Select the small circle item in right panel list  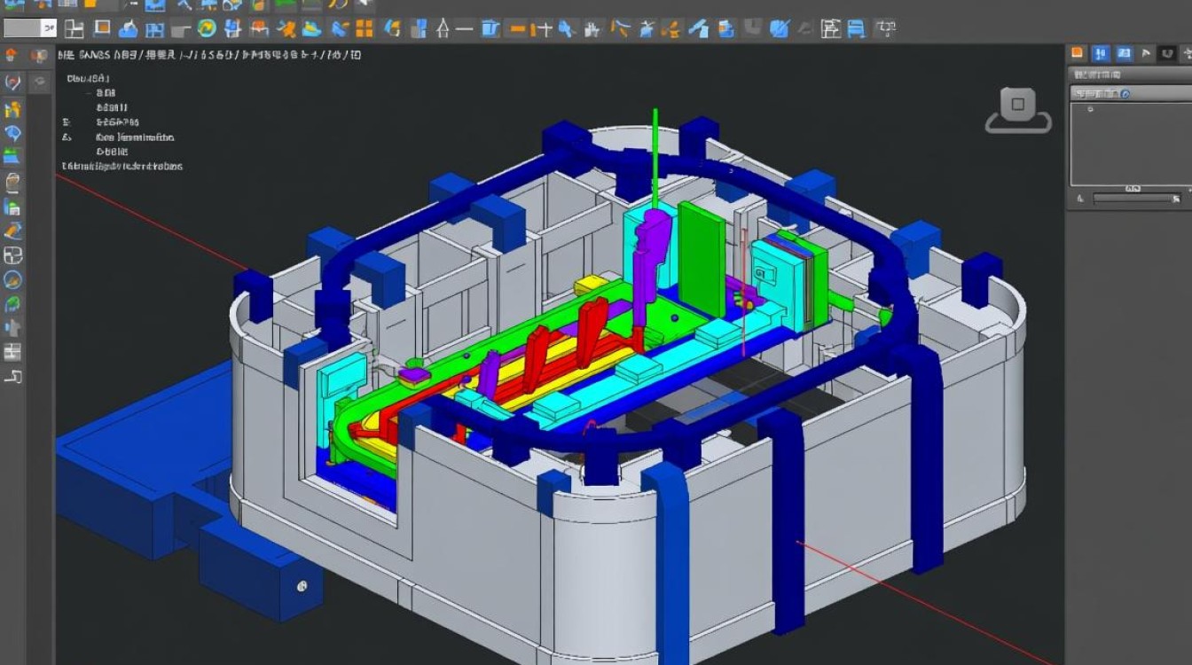[x=1090, y=110]
